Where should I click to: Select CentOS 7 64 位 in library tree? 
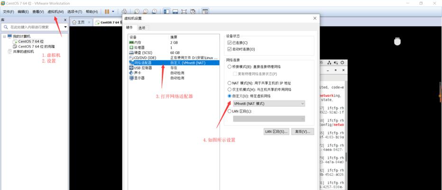(x=31, y=41)
